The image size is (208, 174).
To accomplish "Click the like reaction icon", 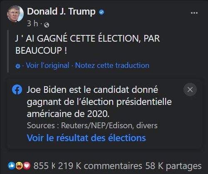I will [12, 166].
